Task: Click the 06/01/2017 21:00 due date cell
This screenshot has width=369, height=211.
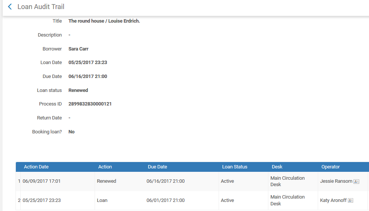Action: click(x=165, y=200)
